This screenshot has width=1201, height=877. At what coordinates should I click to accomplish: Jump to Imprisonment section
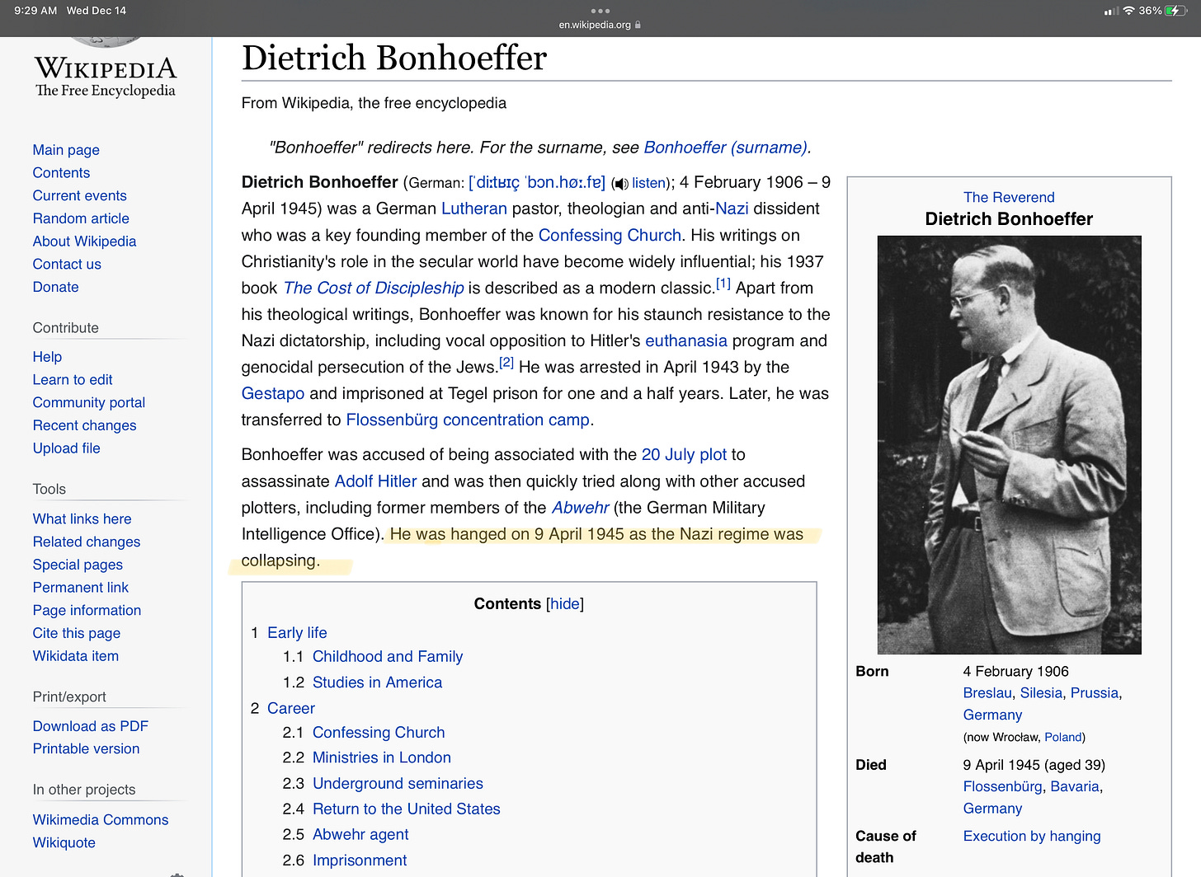[x=360, y=861]
